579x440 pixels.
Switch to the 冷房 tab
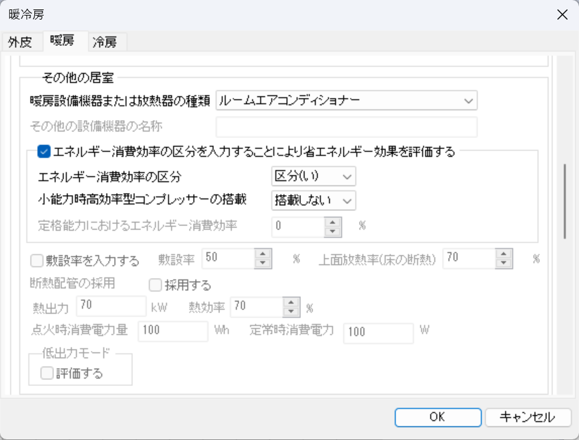click(x=105, y=42)
